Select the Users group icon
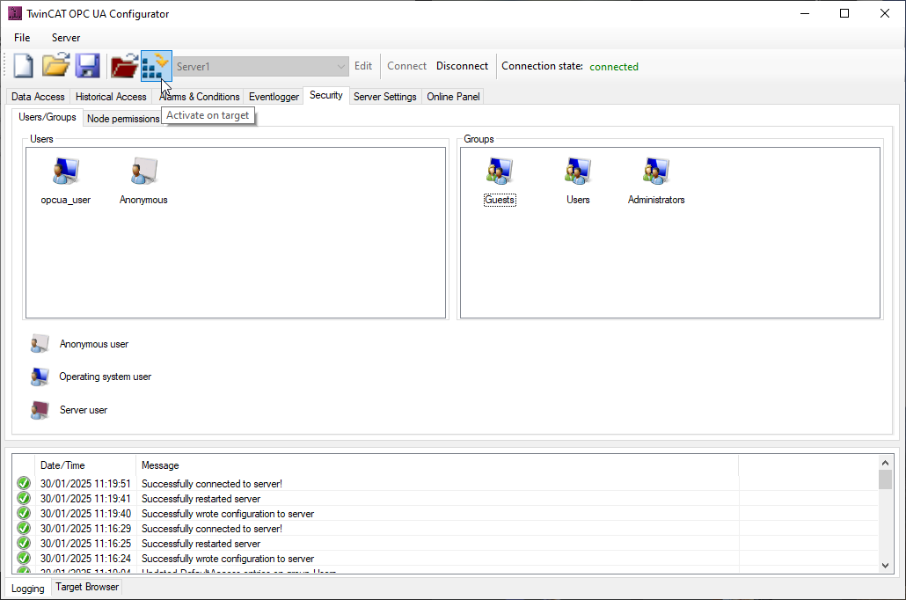The width and height of the screenshot is (906, 600). click(578, 172)
